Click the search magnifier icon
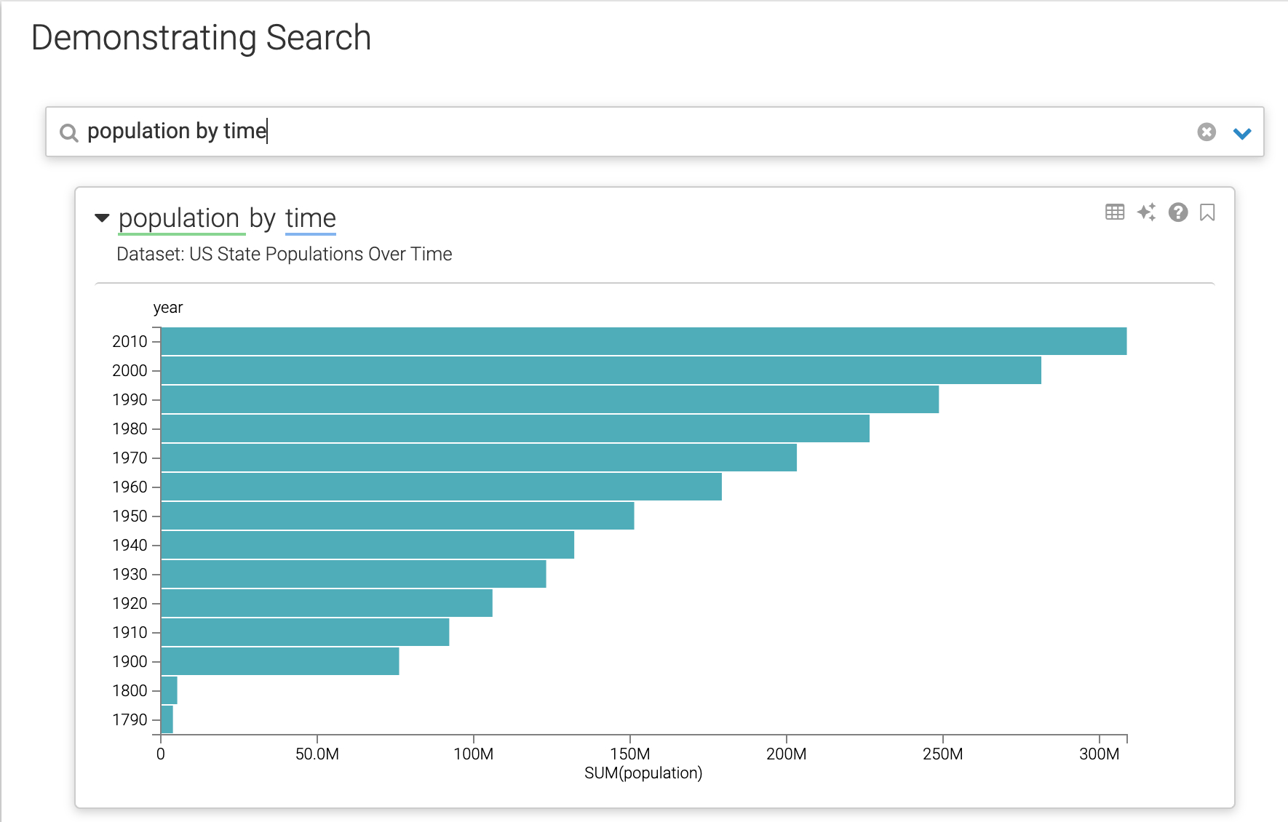The image size is (1288, 822). click(69, 132)
